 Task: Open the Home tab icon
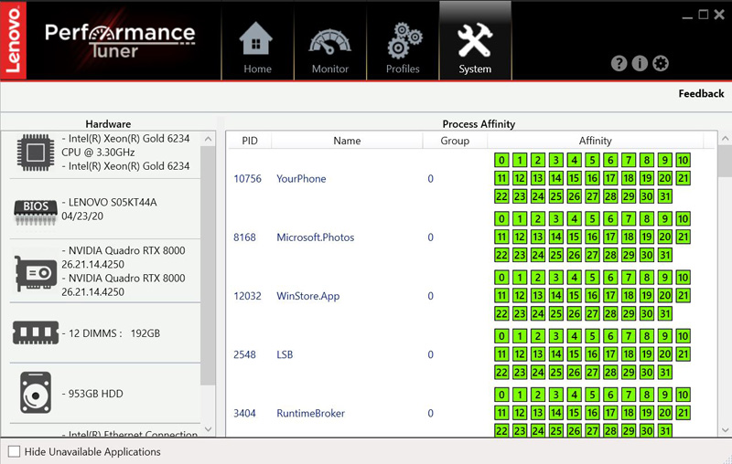click(x=257, y=42)
